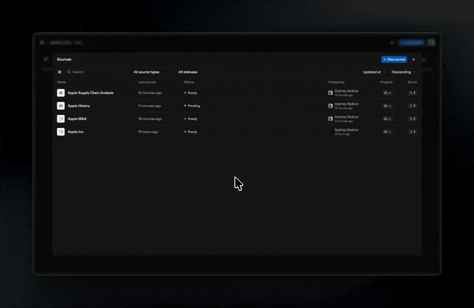
Task: Open the Descending sort order dropdown
Action: [x=402, y=72]
